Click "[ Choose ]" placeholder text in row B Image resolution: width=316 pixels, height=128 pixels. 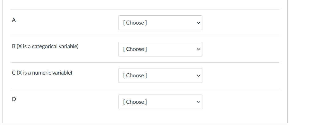tap(134, 49)
